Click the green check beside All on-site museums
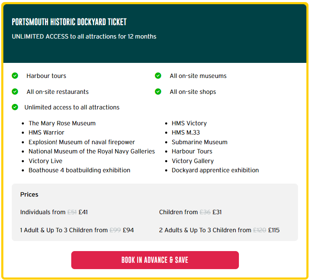 (x=158, y=76)
